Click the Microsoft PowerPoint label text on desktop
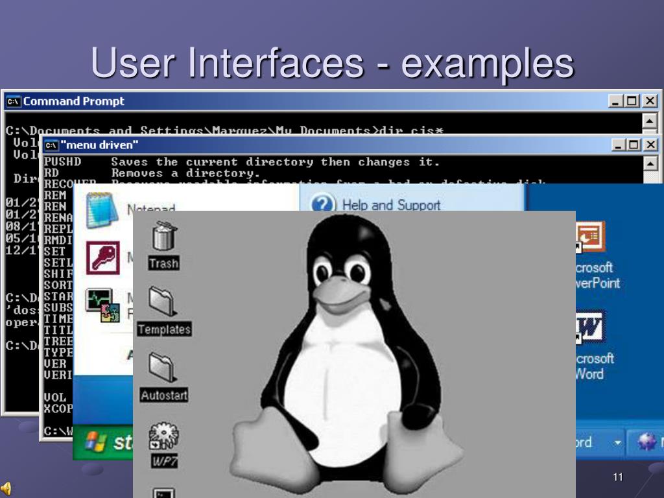The image size is (664, 498). click(597, 275)
